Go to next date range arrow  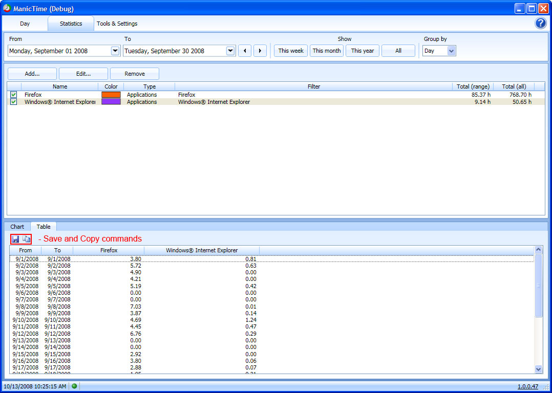pyautogui.click(x=260, y=51)
